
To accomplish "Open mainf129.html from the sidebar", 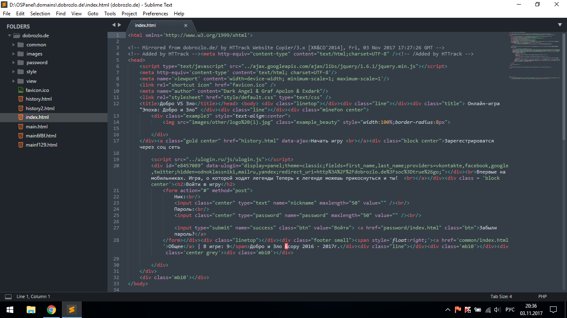I will tap(42, 145).
